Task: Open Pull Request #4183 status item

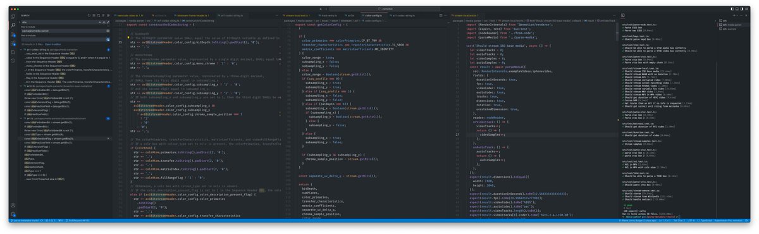Action: [78, 220]
